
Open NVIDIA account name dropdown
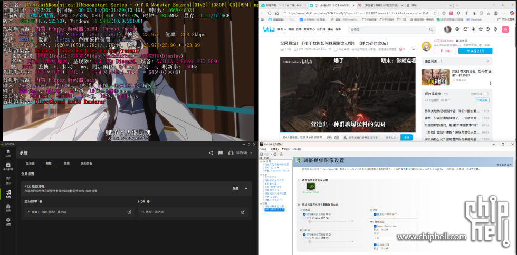pos(242,153)
